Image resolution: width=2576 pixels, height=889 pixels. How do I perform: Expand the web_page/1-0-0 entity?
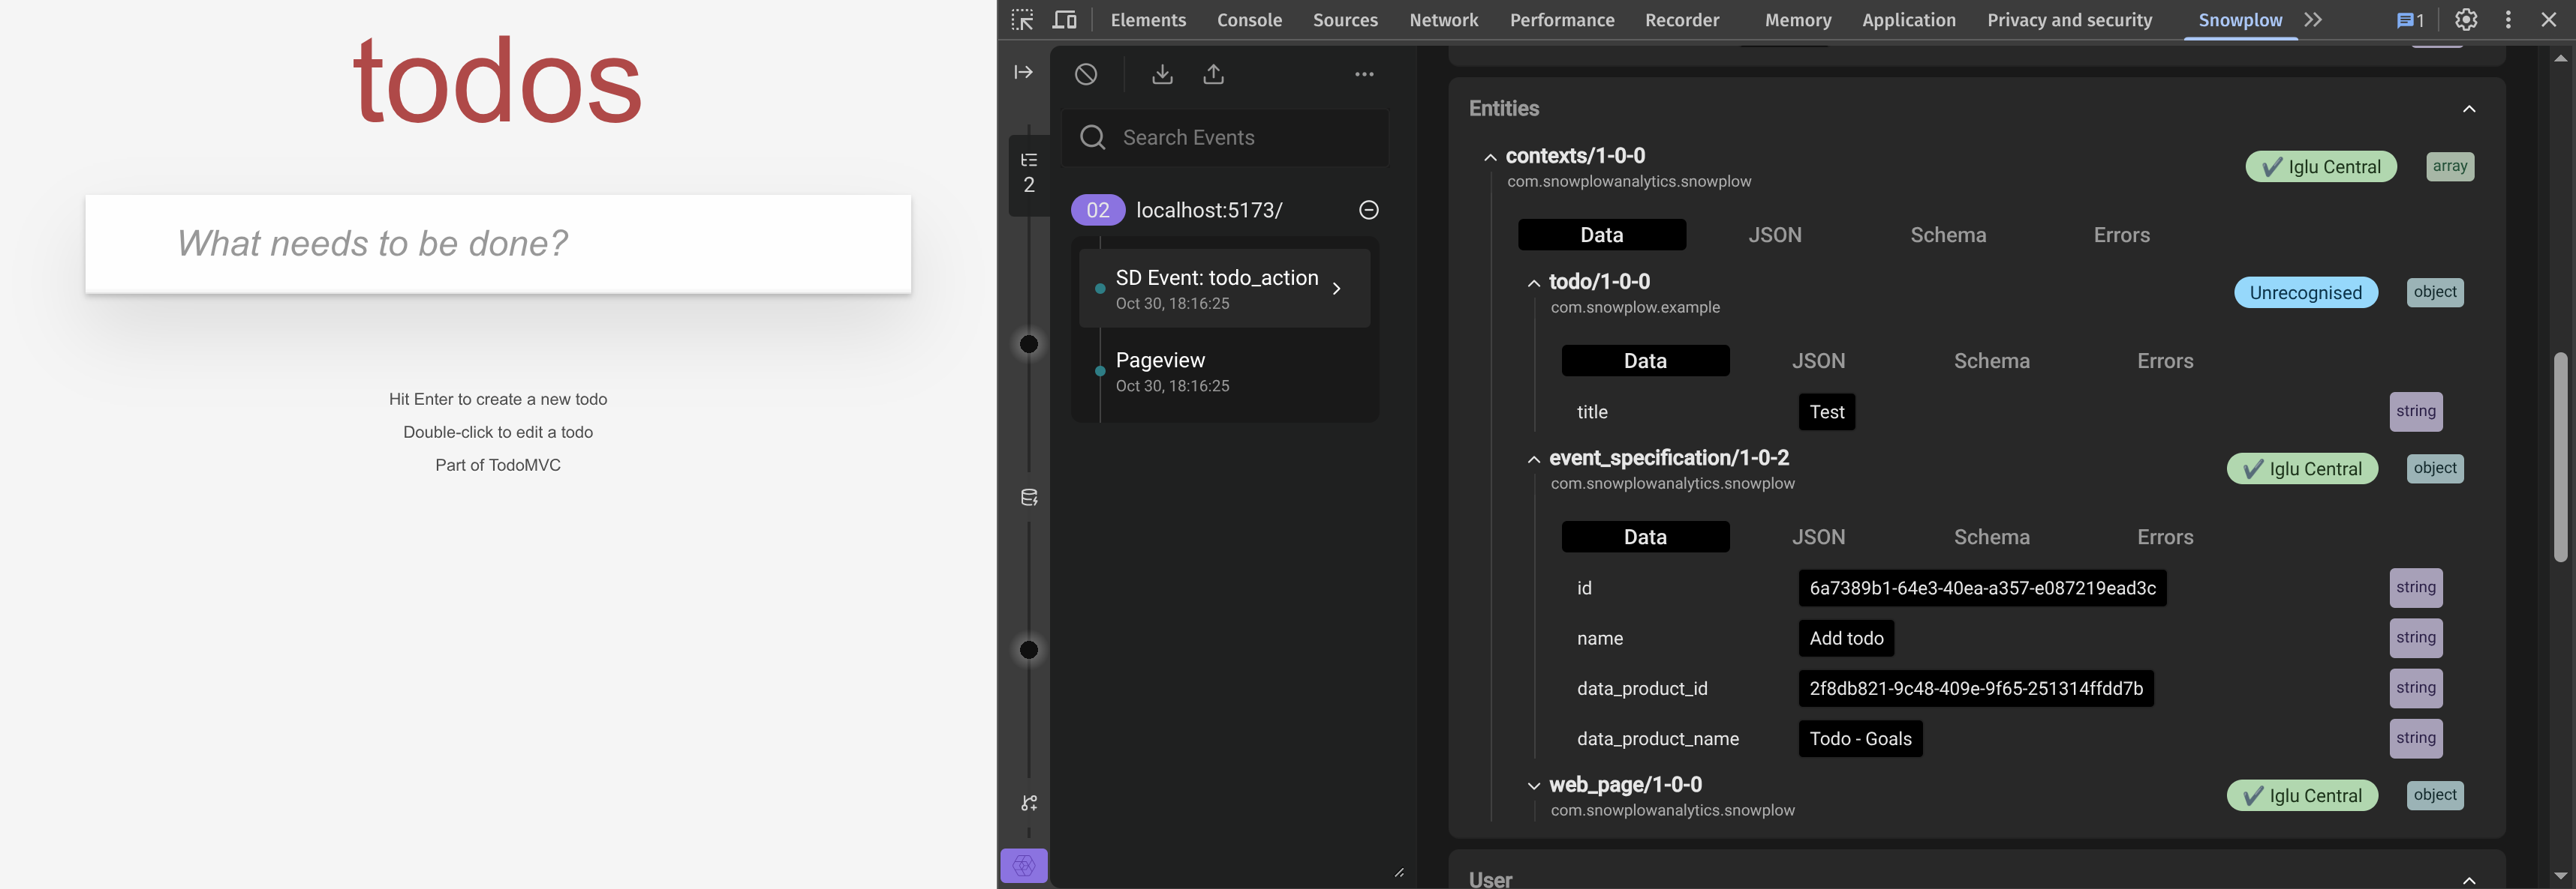[1534, 786]
